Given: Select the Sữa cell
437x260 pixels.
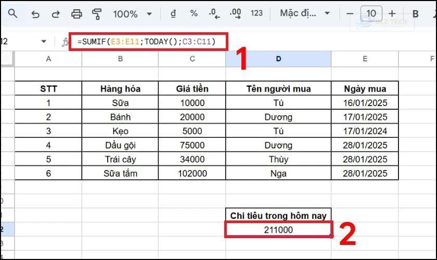Looking at the screenshot, I should pyautogui.click(x=120, y=103).
